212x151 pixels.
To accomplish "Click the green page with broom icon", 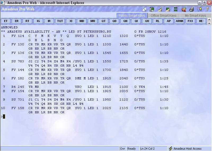I will [x=168, y=9].
